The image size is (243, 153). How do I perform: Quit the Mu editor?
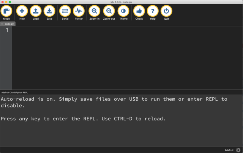click(x=166, y=12)
